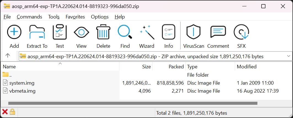Start a VirusScan on the archive
This screenshot has width=293, height=118.
pyautogui.click(x=194, y=33)
